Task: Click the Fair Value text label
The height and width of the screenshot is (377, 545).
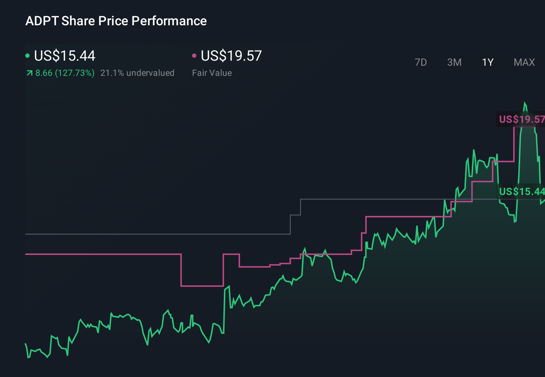Action: pyautogui.click(x=212, y=73)
